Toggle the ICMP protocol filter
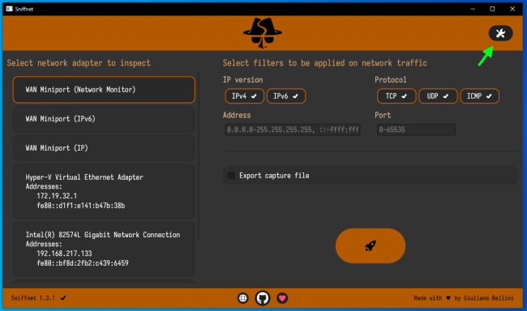The height and width of the screenshot is (311, 527). click(x=480, y=96)
